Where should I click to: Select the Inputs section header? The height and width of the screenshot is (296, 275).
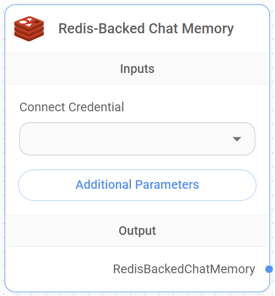click(x=137, y=69)
